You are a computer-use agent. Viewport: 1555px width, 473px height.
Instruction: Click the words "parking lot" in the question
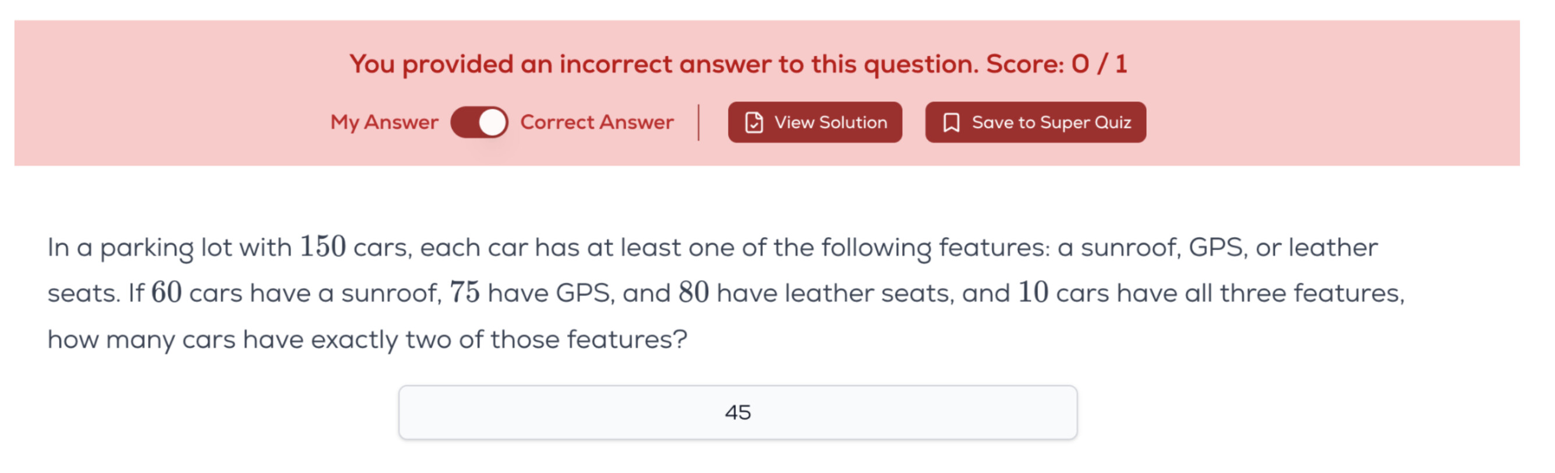[x=165, y=248]
